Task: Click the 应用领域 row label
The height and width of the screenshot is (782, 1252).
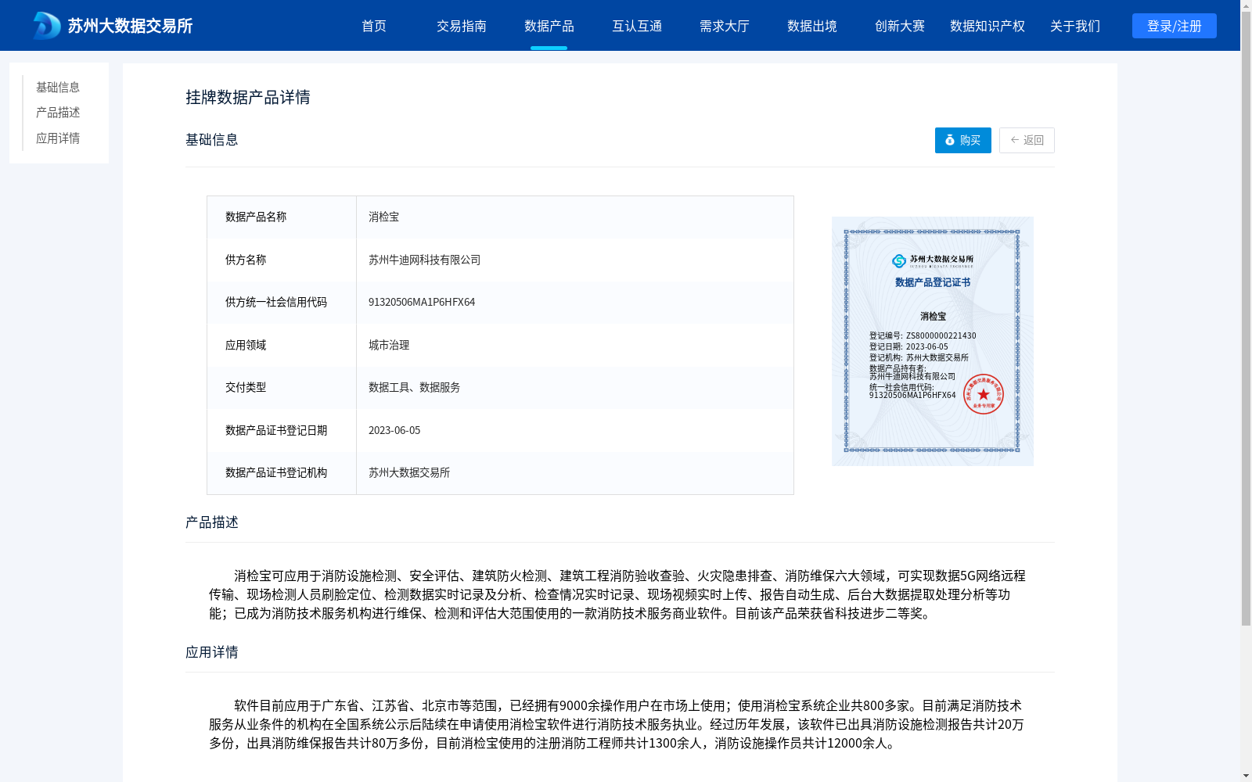Action: click(246, 345)
